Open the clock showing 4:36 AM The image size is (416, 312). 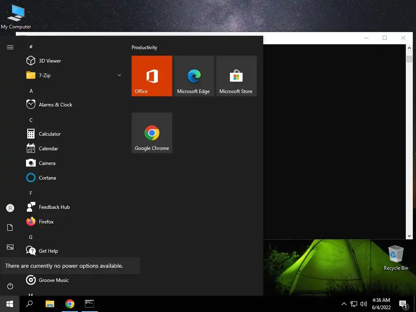[x=381, y=304]
